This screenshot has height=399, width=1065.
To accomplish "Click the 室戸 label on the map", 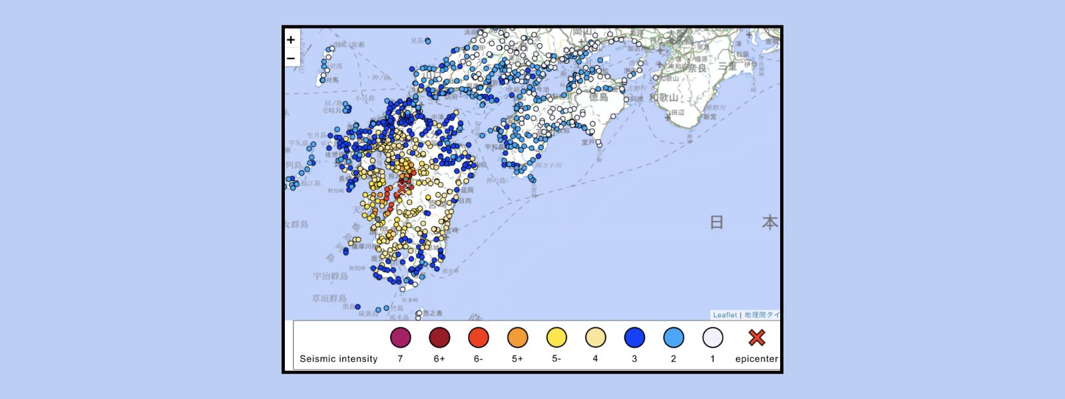I will click(588, 142).
